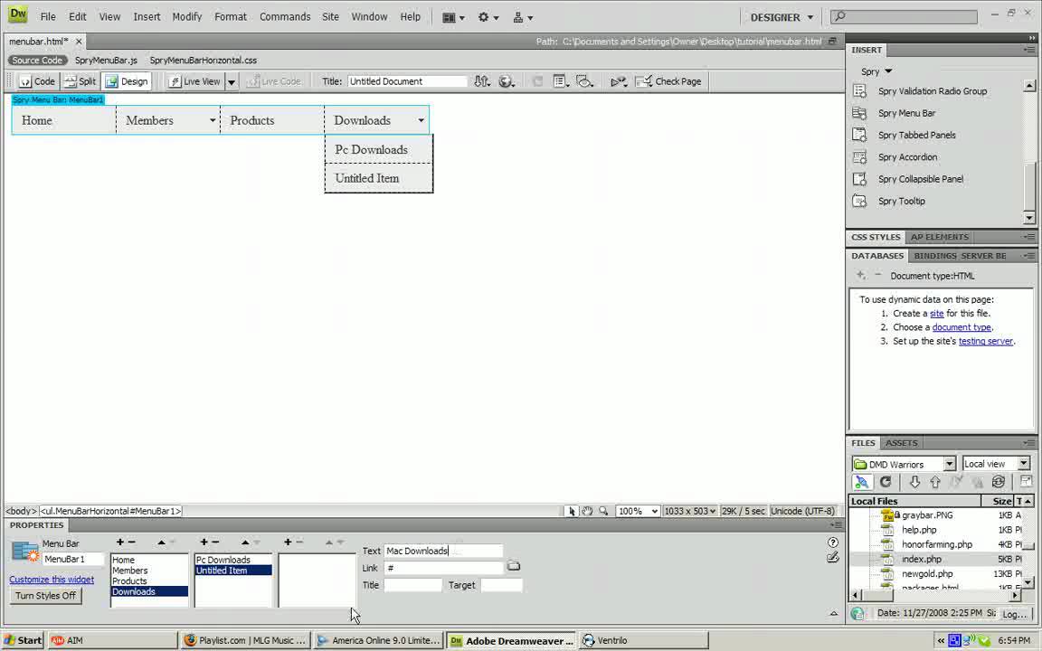The height and width of the screenshot is (651, 1042).
Task: Click the search field in title bar
Action: click(x=905, y=16)
